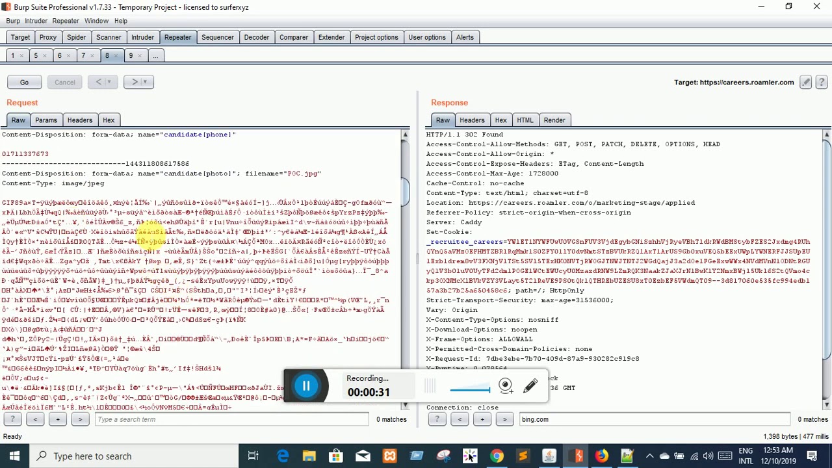Image resolution: width=832 pixels, height=468 pixels.
Task: Open notification center on taskbar
Action: (x=812, y=456)
